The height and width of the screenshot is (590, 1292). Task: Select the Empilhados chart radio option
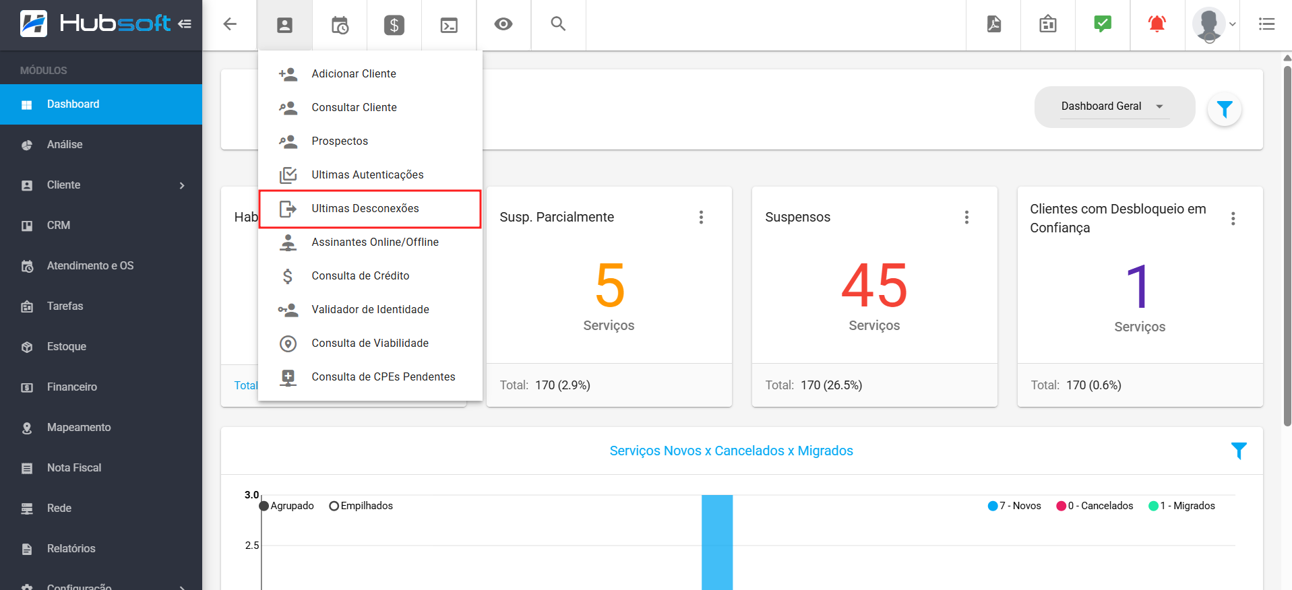[x=334, y=506]
